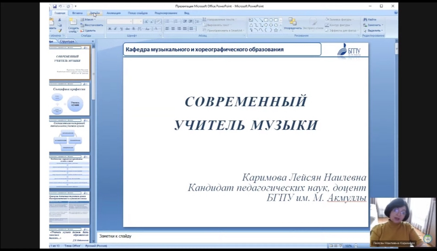Toggle underline (Ч) formatting
The image size is (437, 251).
pos(121,29)
